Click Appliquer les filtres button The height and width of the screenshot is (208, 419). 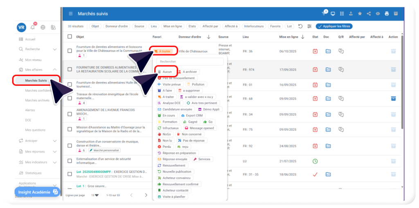pos(334,26)
